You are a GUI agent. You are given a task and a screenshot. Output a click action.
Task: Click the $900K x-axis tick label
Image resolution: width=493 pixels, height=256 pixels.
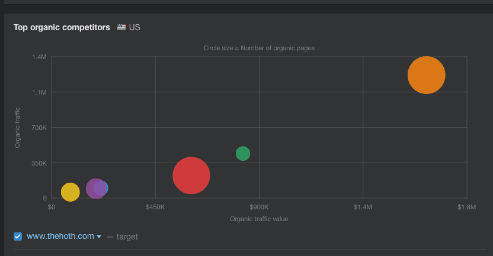click(259, 208)
